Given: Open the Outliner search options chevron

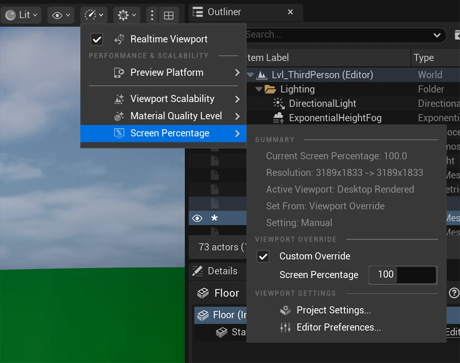Looking at the screenshot, I should (437, 35).
